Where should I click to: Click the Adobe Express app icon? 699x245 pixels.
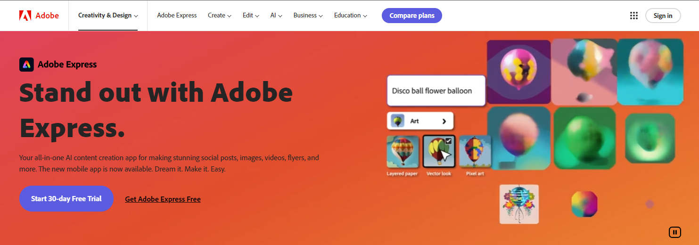point(26,65)
